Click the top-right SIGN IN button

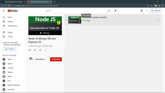156,11
